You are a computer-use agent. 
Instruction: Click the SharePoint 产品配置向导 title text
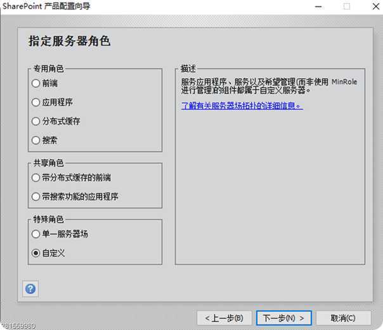[46, 6]
